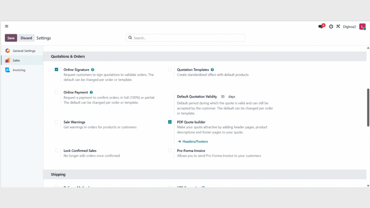Enable the Lock Confirmed Sales checkbox
The height and width of the screenshot is (208, 370).
click(x=56, y=151)
